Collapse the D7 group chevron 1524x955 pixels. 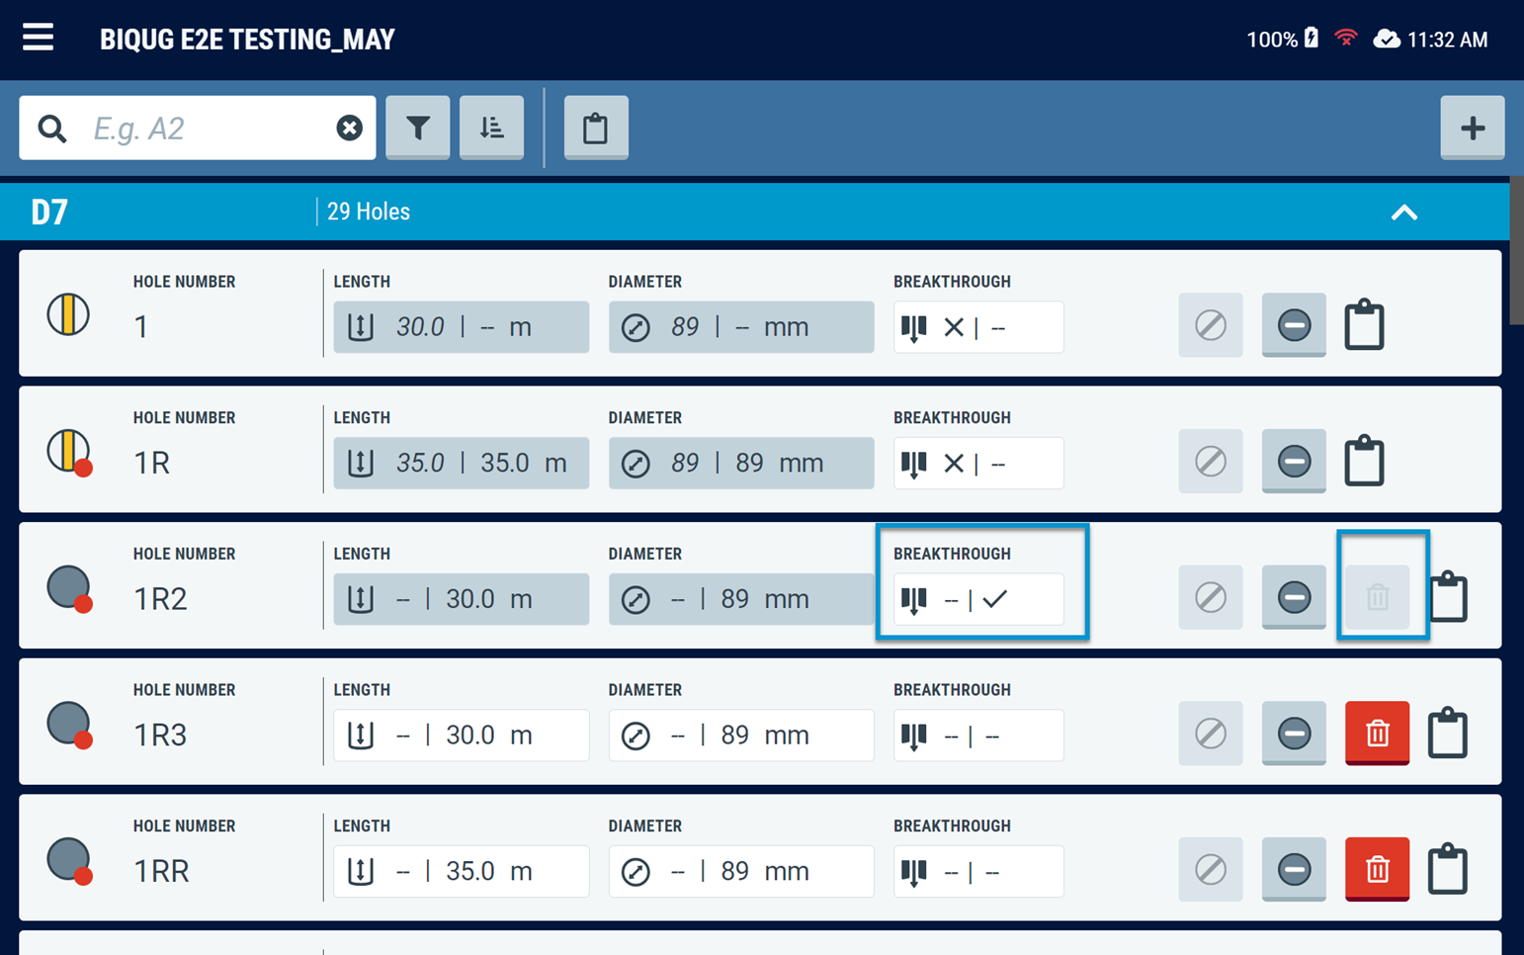pyautogui.click(x=1404, y=212)
